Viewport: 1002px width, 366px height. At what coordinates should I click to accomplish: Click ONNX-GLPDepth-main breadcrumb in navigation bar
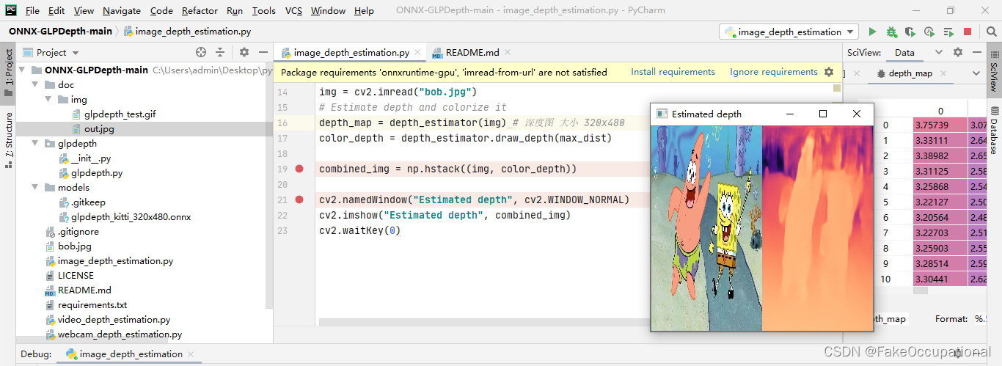point(60,32)
